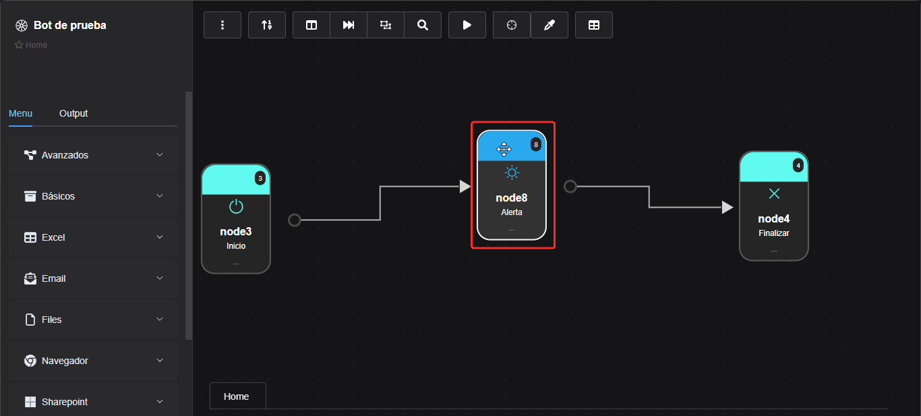This screenshot has width=921, height=416.
Task: Click the Sharepoint Windows icon
Action: [x=30, y=402]
